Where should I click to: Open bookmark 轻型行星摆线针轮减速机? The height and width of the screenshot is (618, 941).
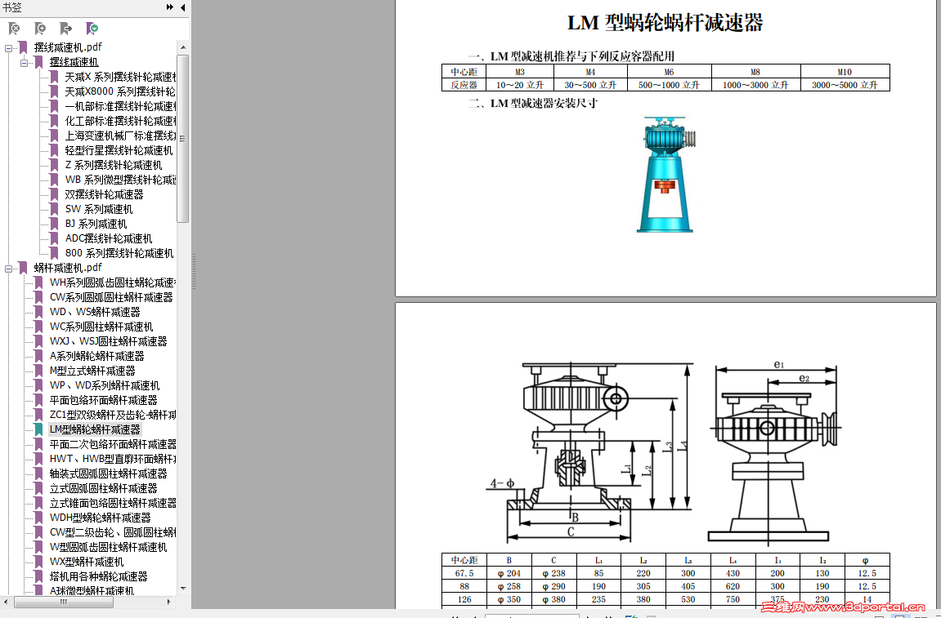tap(119, 150)
